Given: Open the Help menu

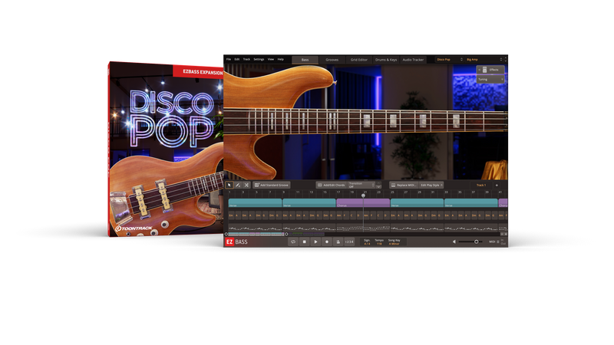Looking at the screenshot, I should pyautogui.click(x=281, y=60).
